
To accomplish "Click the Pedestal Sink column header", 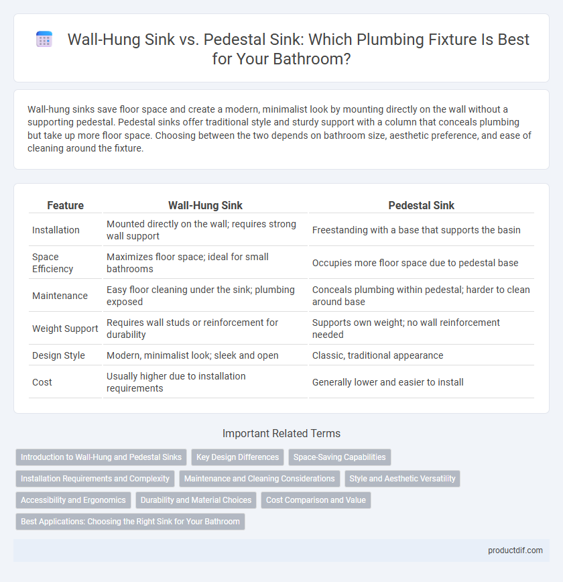I will coord(421,205).
